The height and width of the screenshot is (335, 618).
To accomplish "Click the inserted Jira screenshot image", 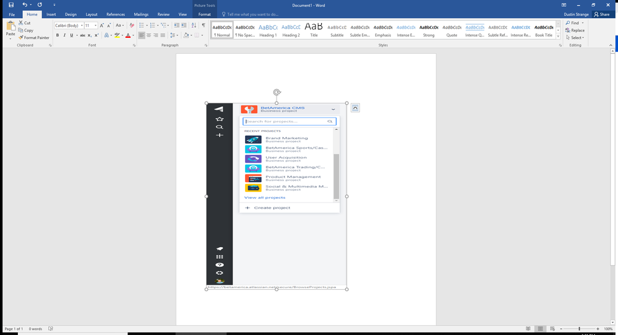I will click(x=277, y=196).
